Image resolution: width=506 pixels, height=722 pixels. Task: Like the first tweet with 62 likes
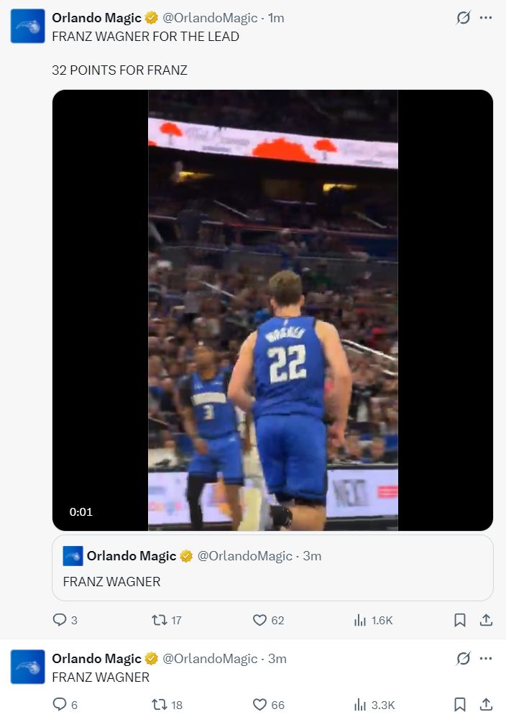259,620
